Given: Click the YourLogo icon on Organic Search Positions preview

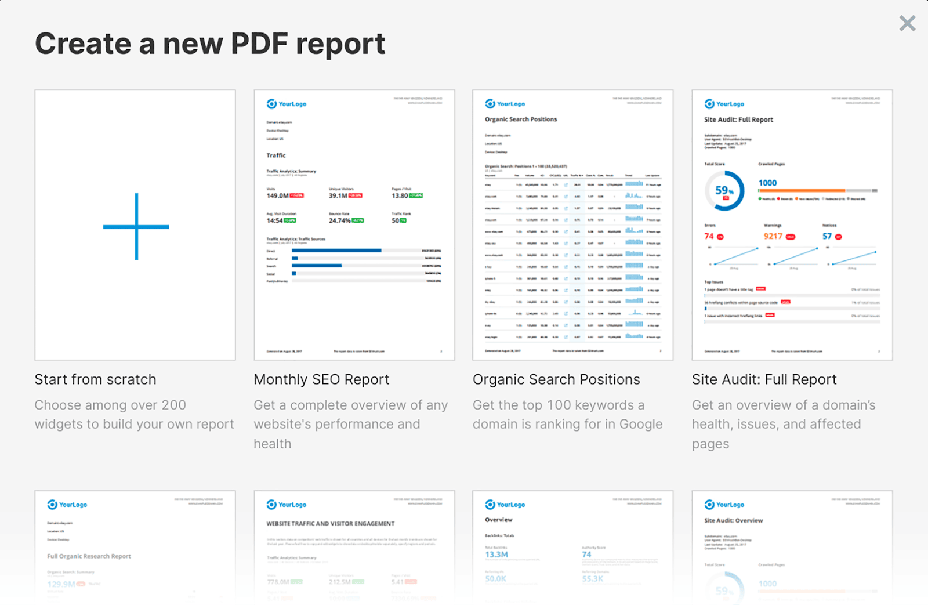Looking at the screenshot, I should (x=490, y=104).
